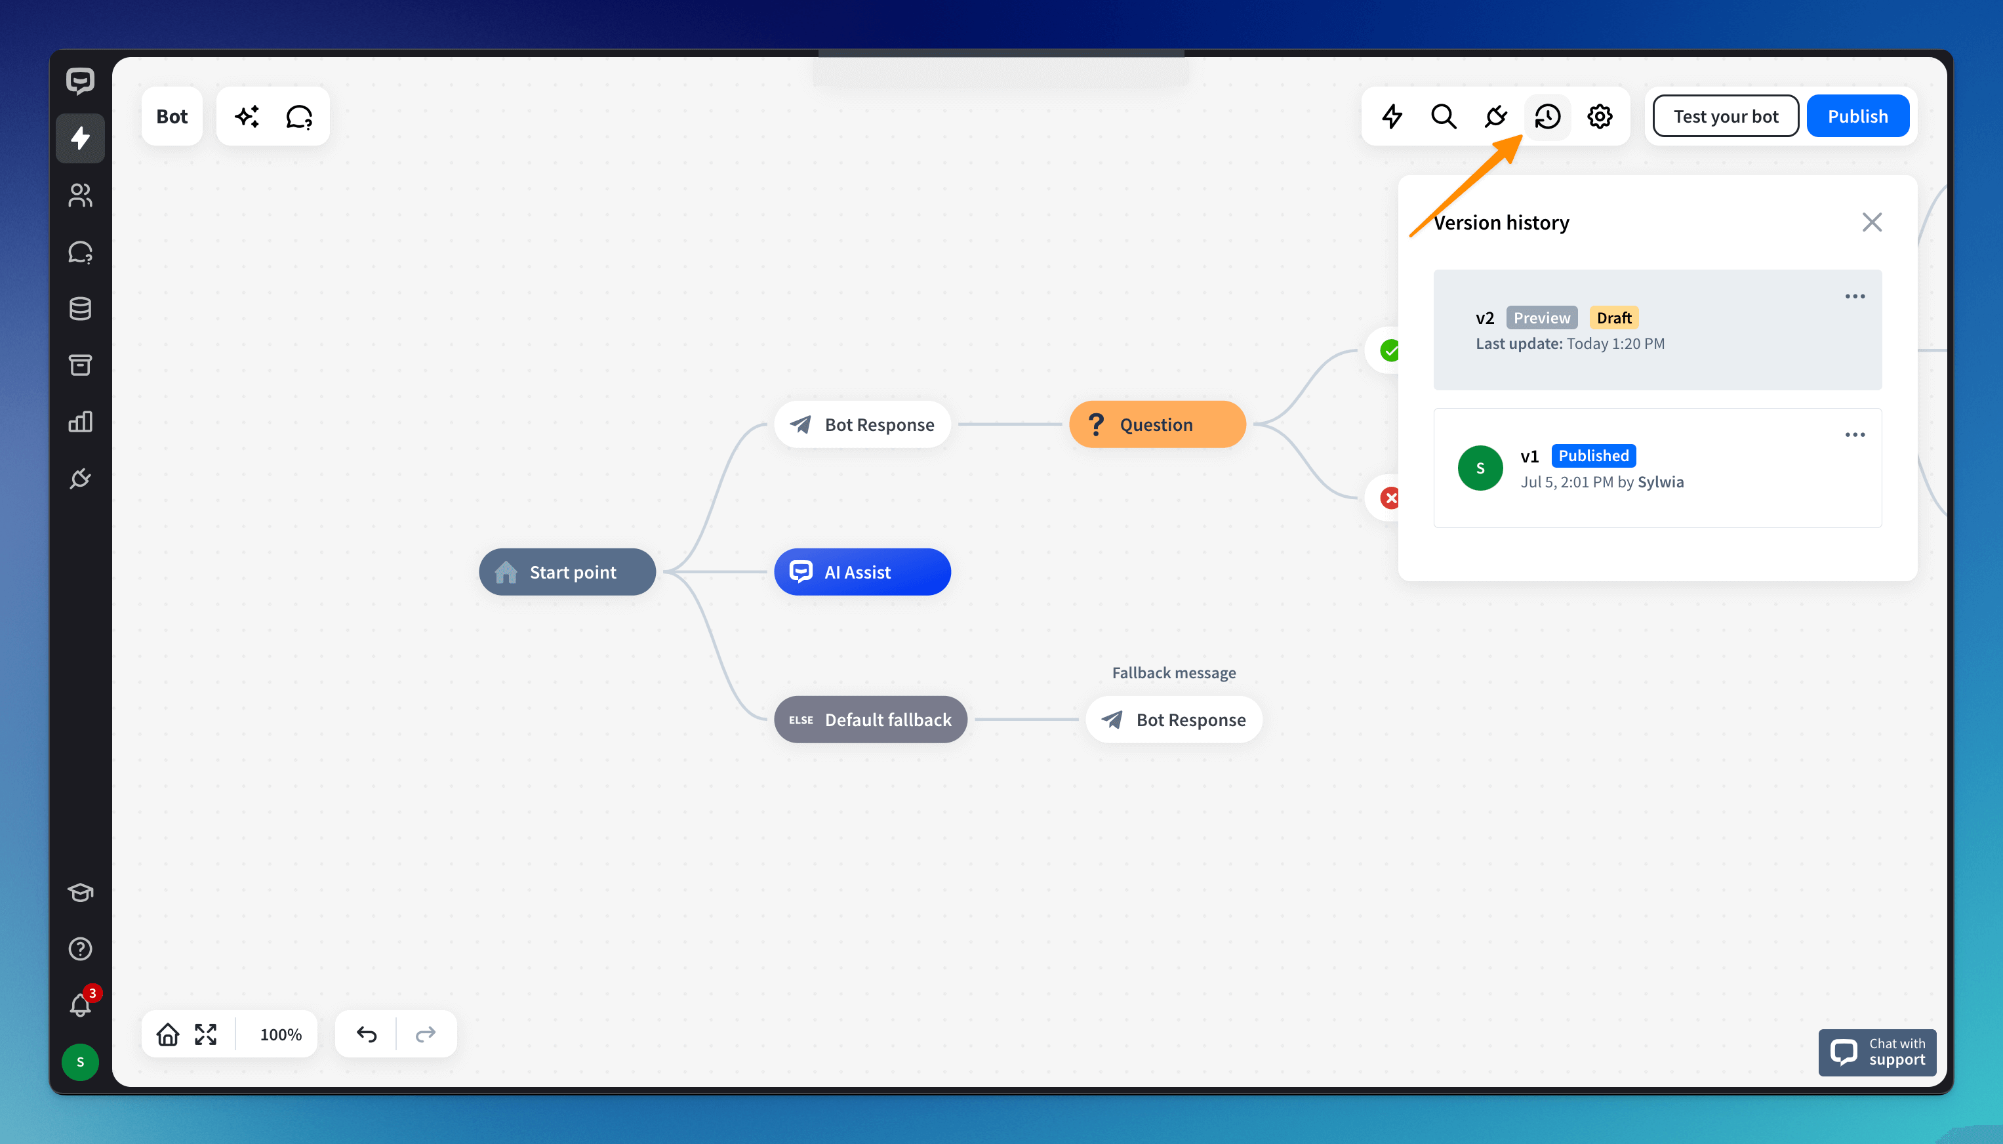
Task: Open the version history clock icon
Action: [x=1547, y=116]
